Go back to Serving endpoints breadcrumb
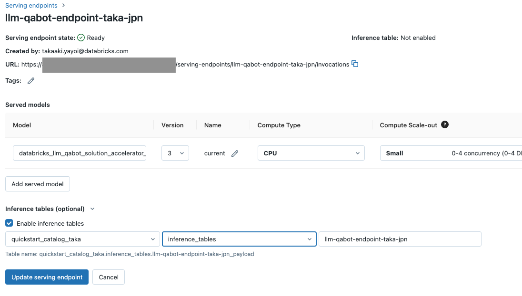This screenshot has height=296, width=522. click(31, 5)
